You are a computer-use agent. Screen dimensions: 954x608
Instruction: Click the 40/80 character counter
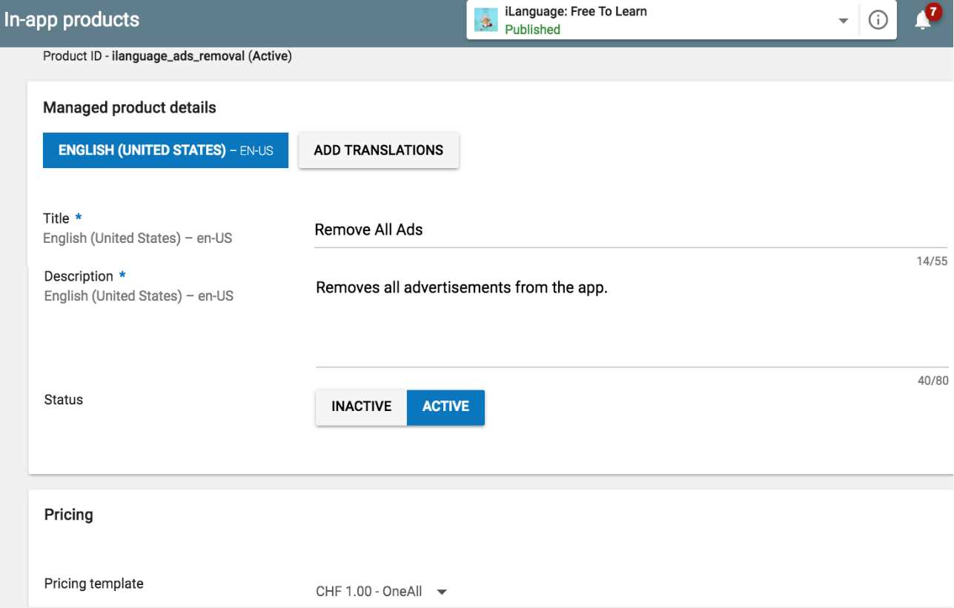point(933,381)
